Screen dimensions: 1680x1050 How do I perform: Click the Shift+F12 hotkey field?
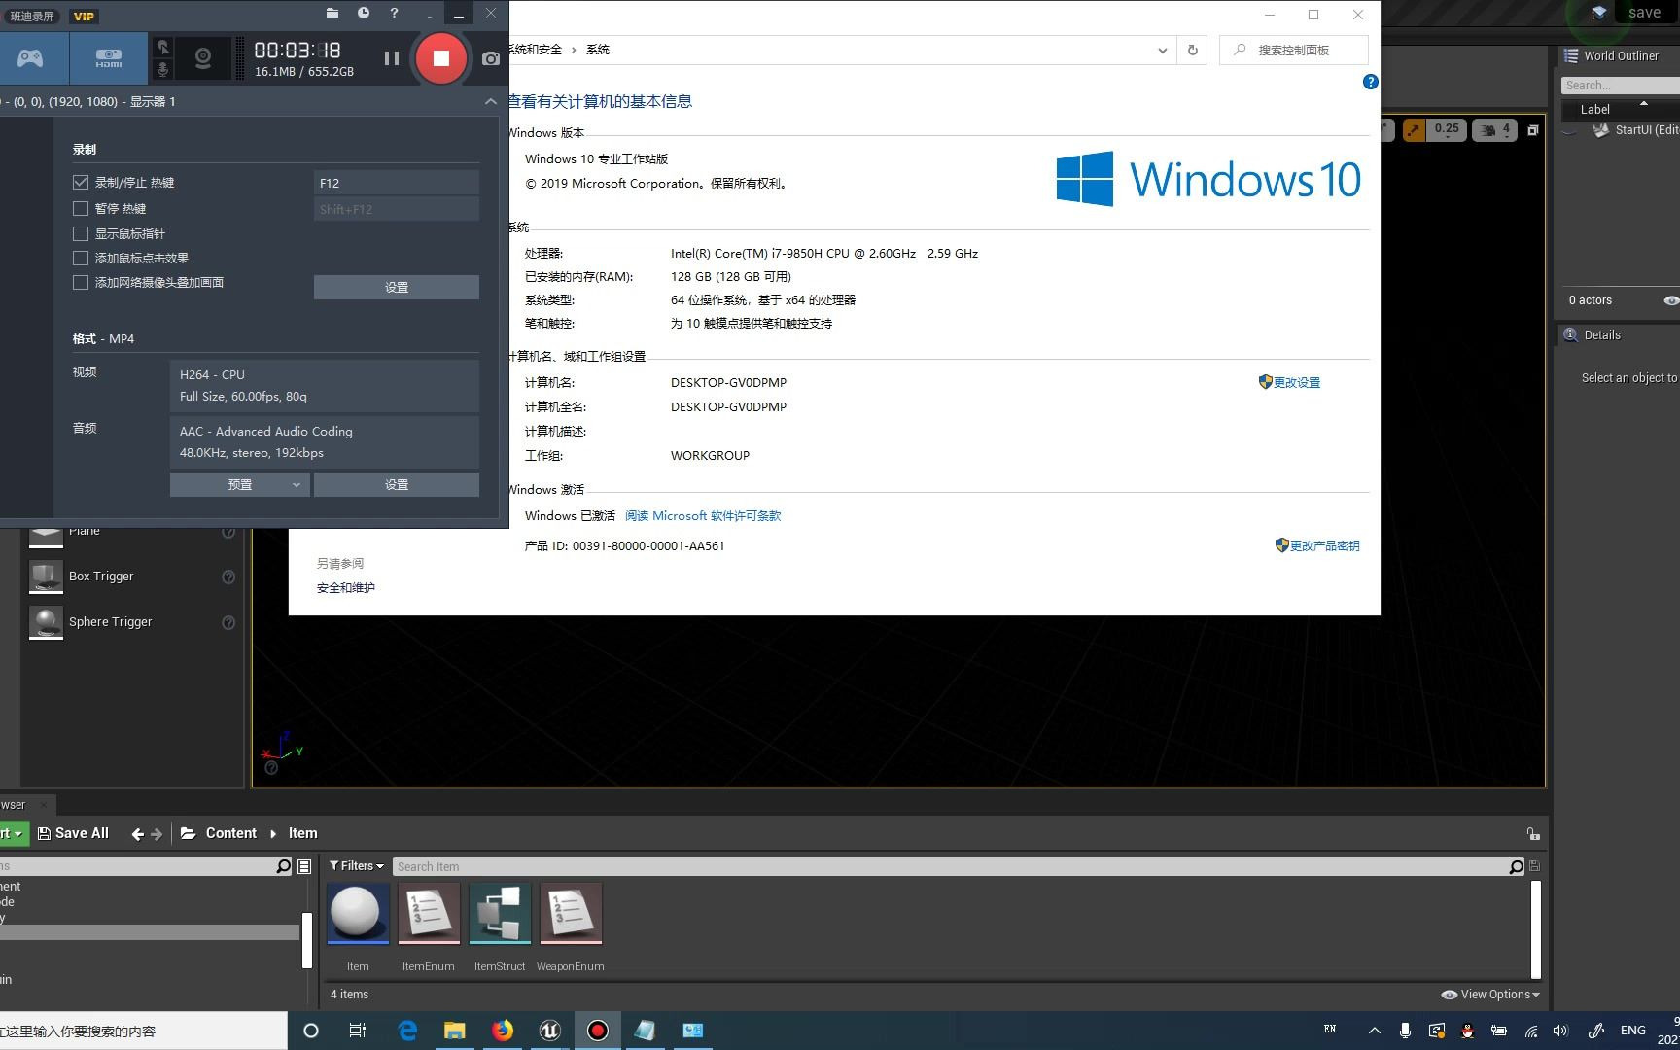tap(396, 209)
